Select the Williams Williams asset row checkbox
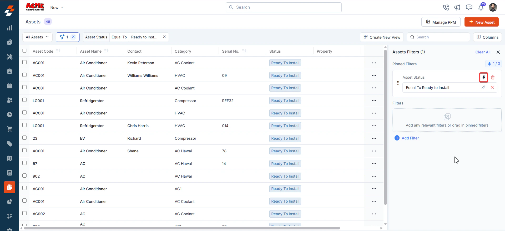This screenshot has height=231, width=505. (x=24, y=75)
